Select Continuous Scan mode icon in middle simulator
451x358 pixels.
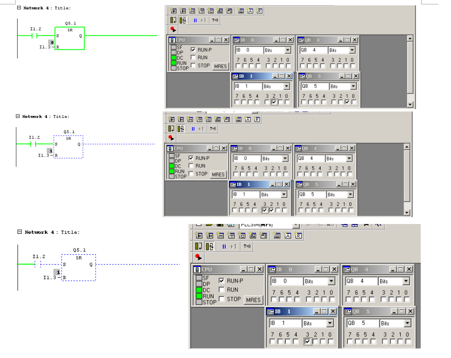click(x=180, y=129)
